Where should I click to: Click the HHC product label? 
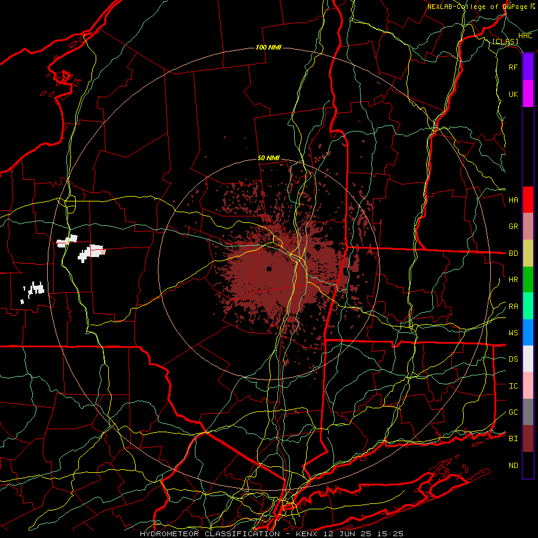(x=525, y=36)
